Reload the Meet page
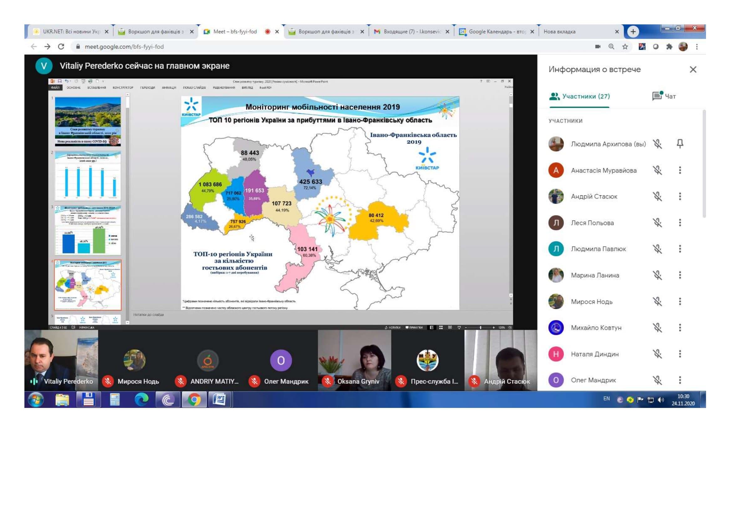Viewport: 732px width, 517px height. point(61,47)
